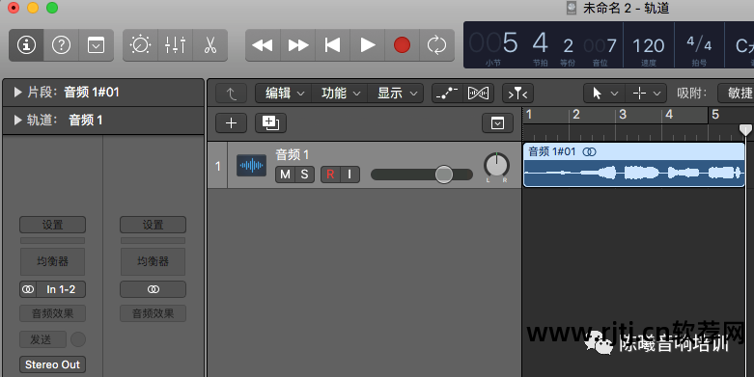Start playback with Play button
The width and height of the screenshot is (754, 377).
368,45
